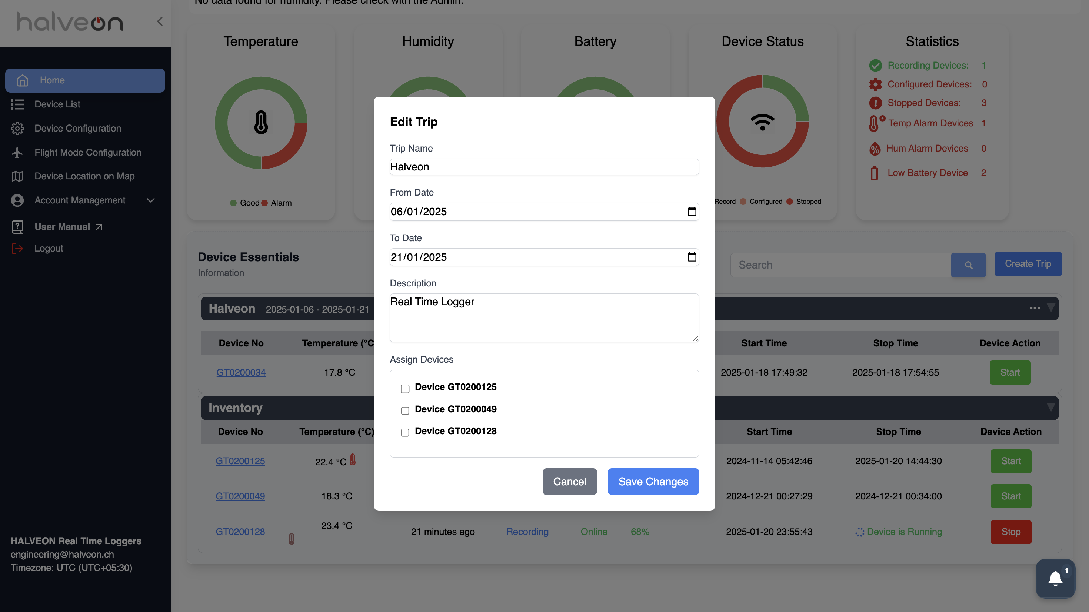Click the Online status text
This screenshot has width=1089, height=612.
594,532
